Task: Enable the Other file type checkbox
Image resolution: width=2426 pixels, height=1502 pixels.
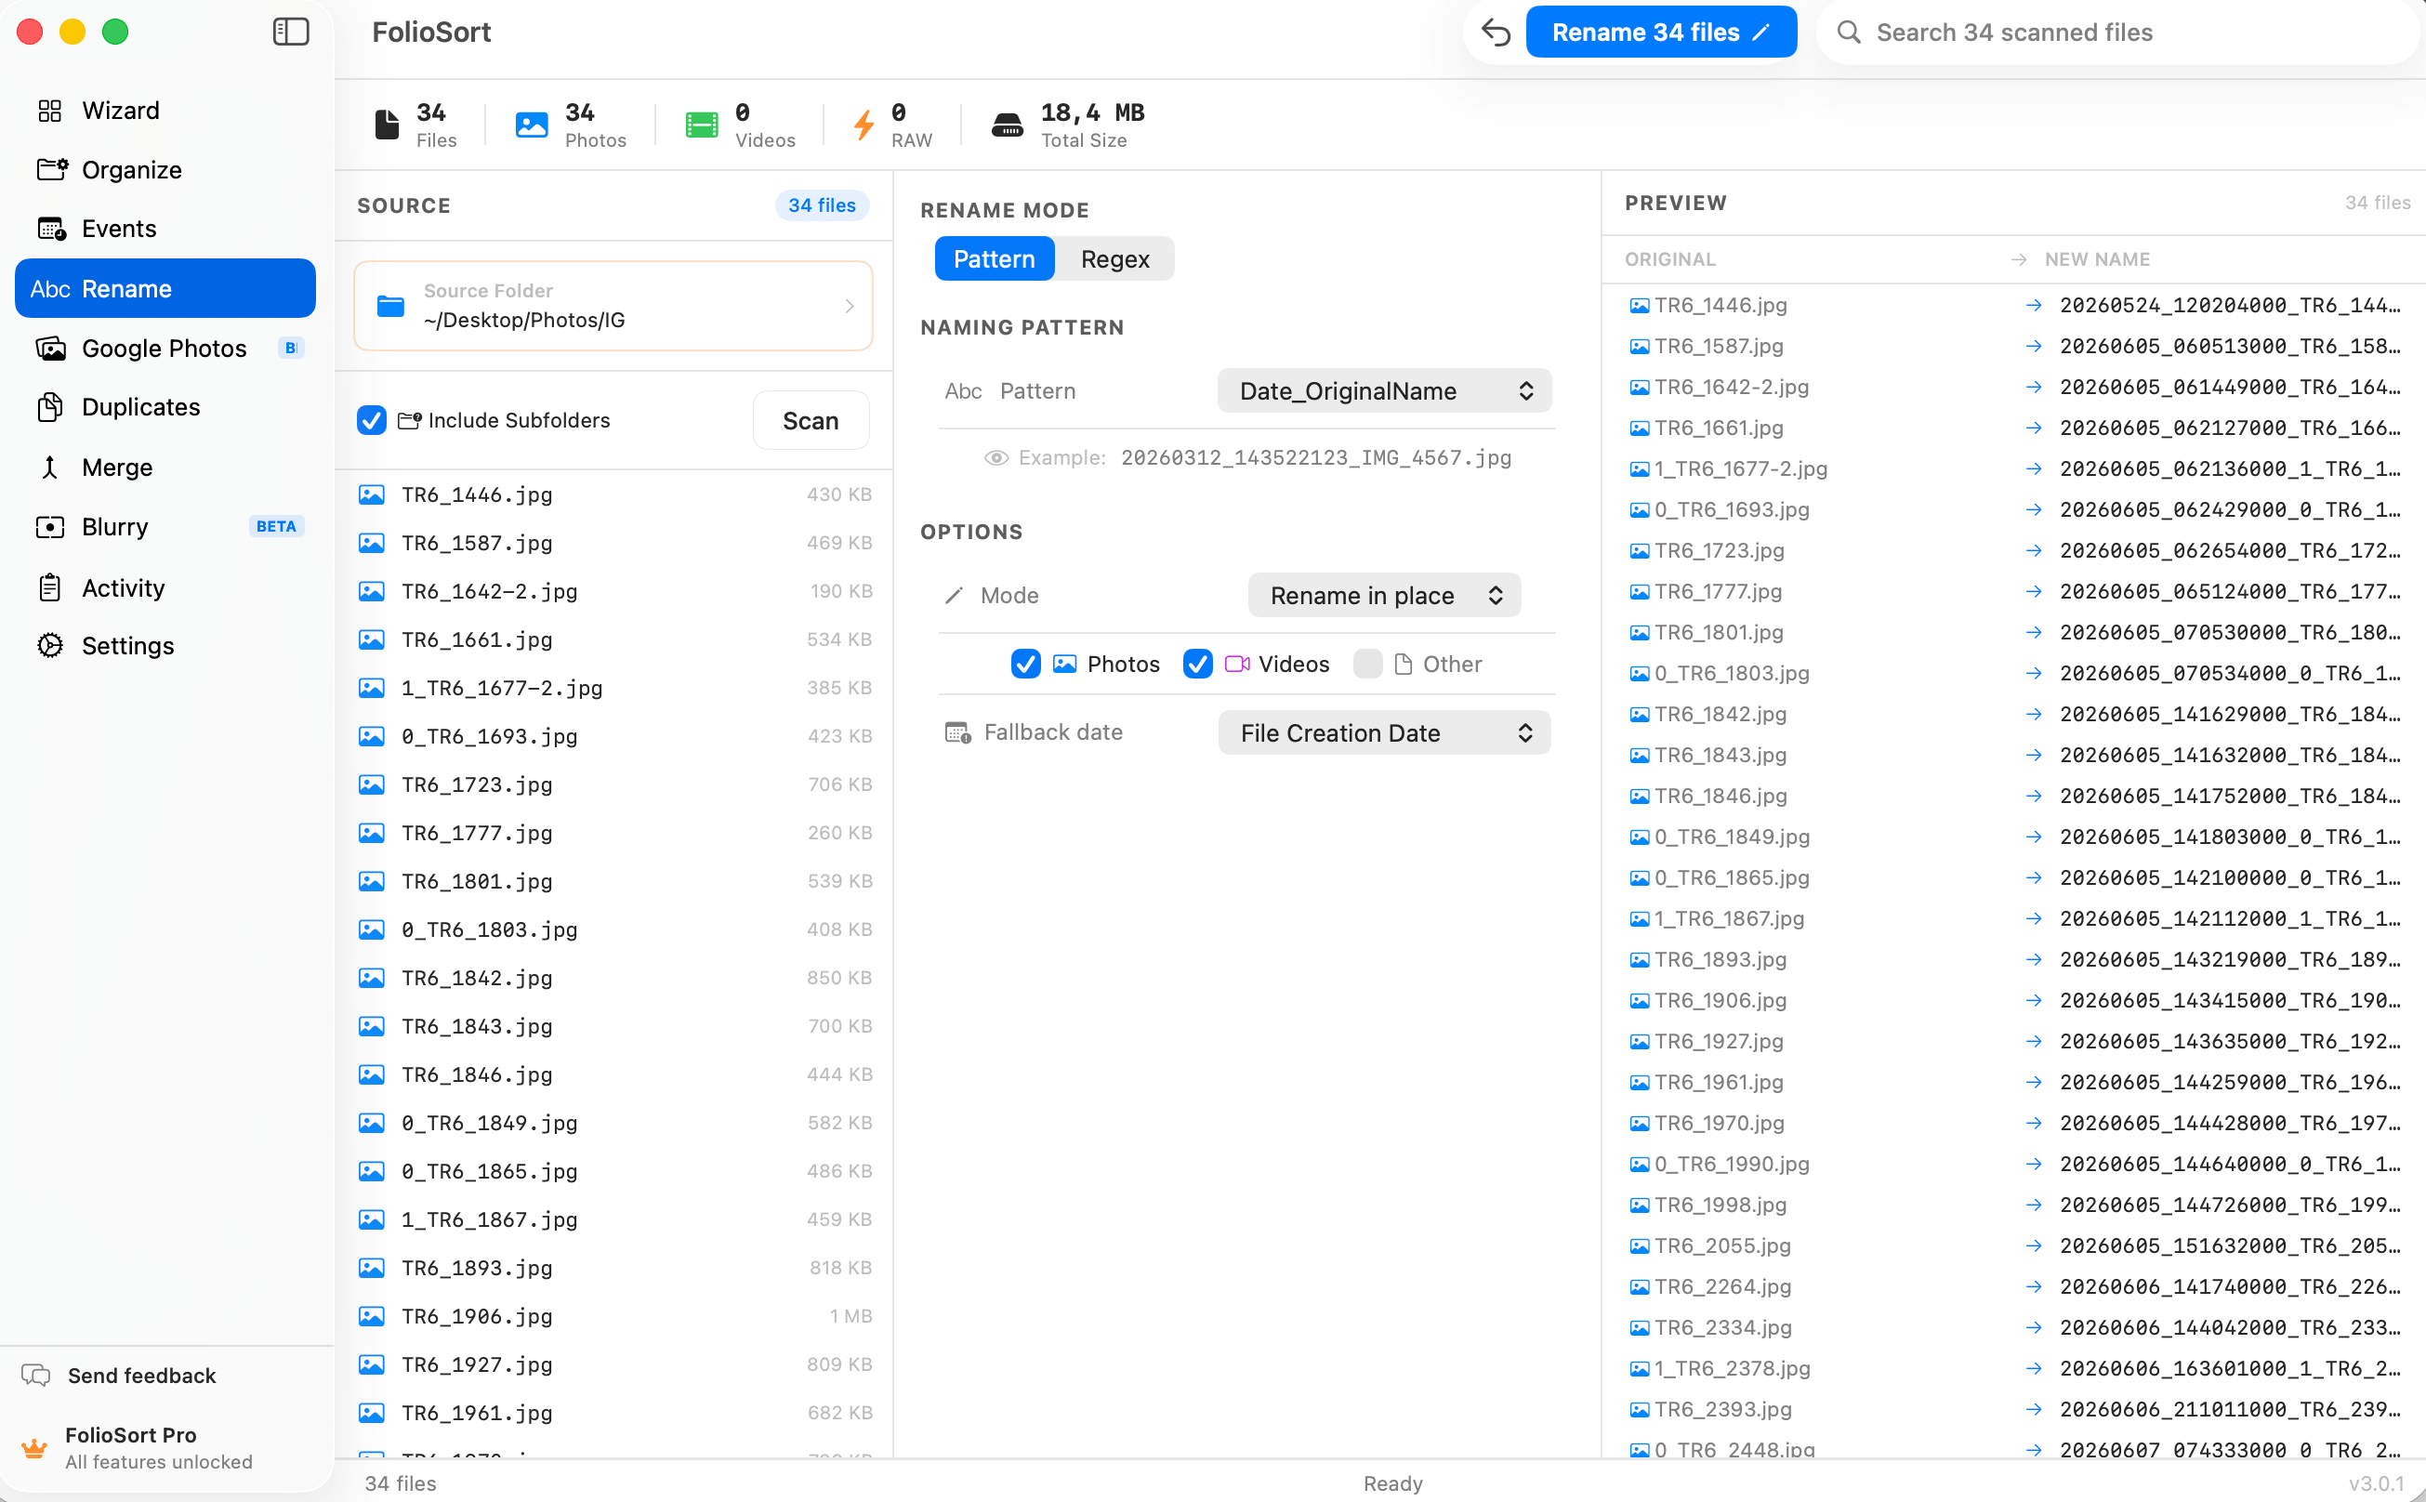Action: click(x=1368, y=664)
